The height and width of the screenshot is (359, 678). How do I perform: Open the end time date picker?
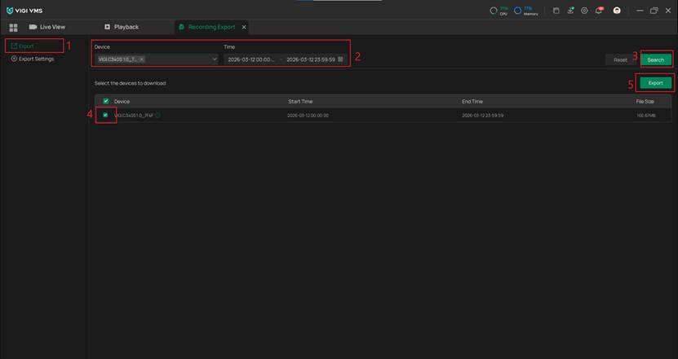tap(310, 59)
